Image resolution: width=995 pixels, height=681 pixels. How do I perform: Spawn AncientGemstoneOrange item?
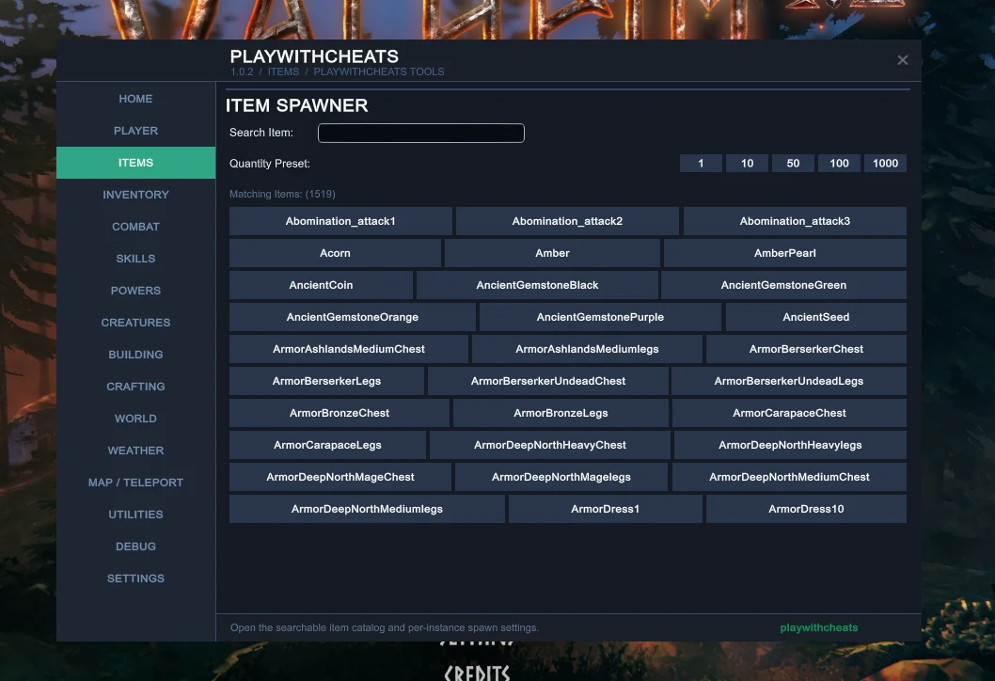pos(352,317)
